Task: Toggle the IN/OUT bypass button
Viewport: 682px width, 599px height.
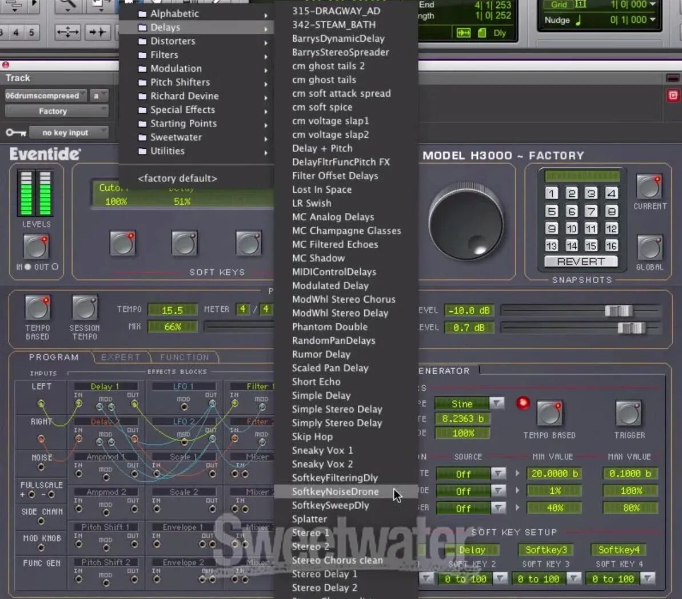Action: point(36,247)
